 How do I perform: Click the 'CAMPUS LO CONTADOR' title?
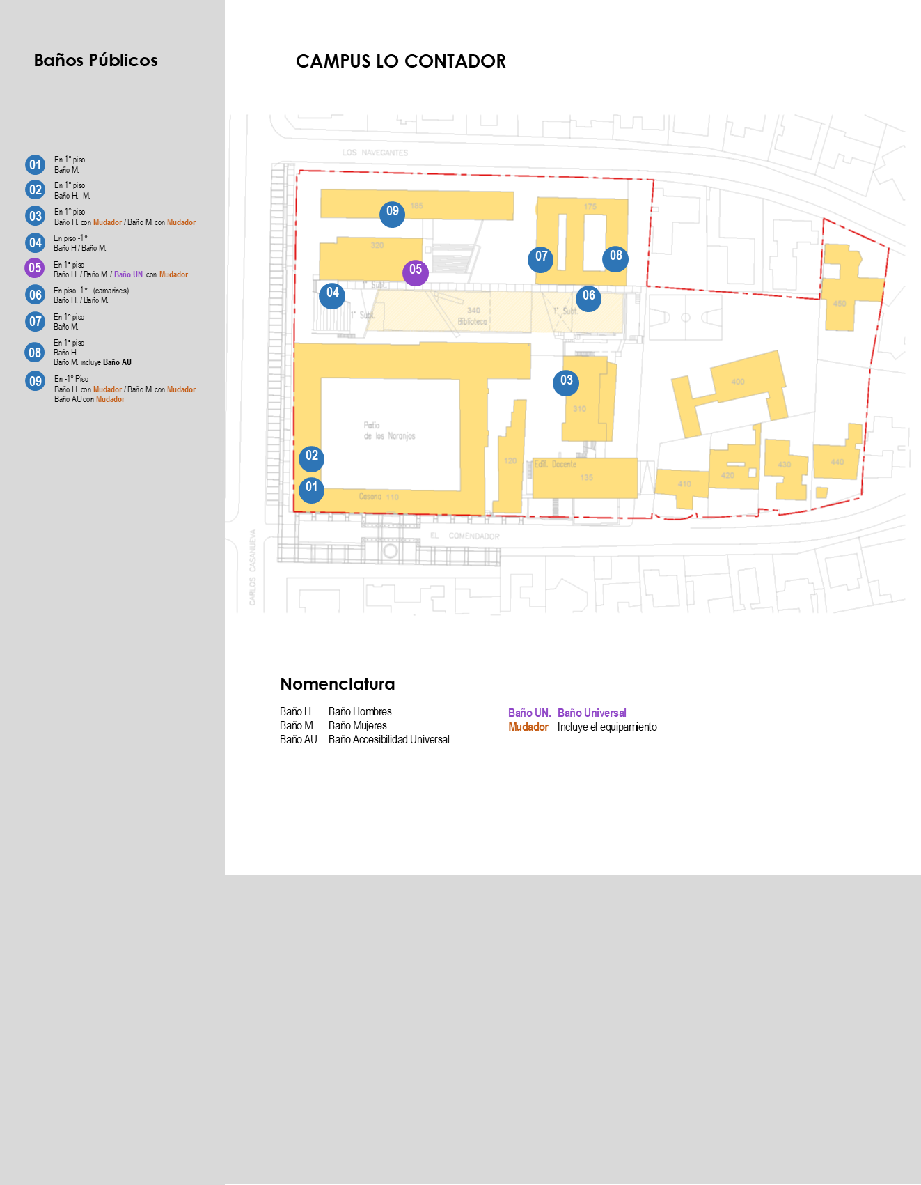(x=400, y=61)
